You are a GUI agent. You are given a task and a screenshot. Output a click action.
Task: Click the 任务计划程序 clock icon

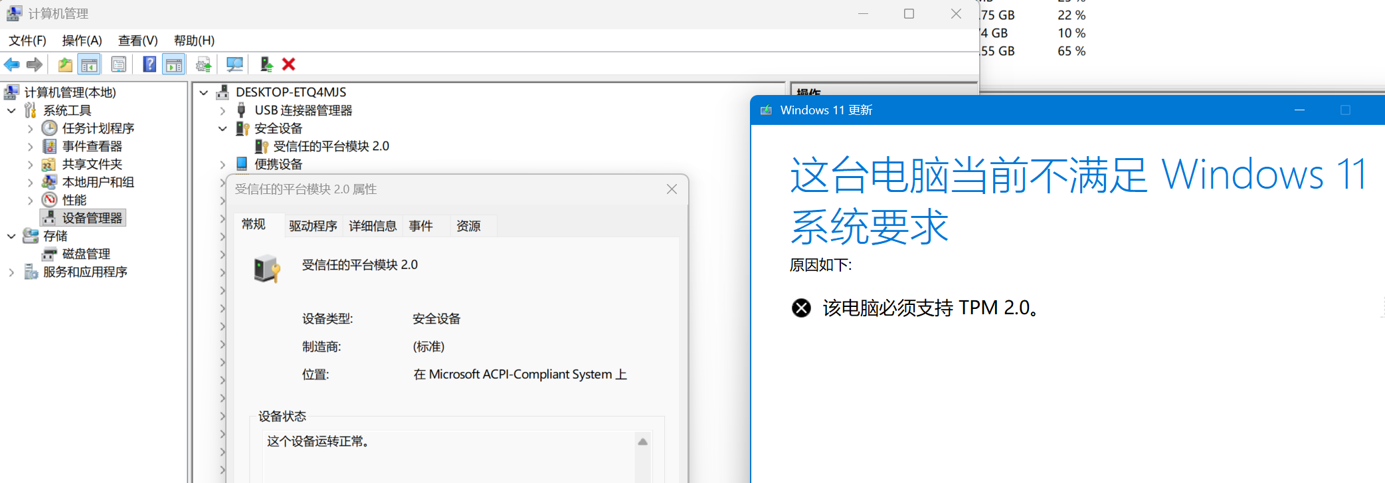click(x=49, y=128)
